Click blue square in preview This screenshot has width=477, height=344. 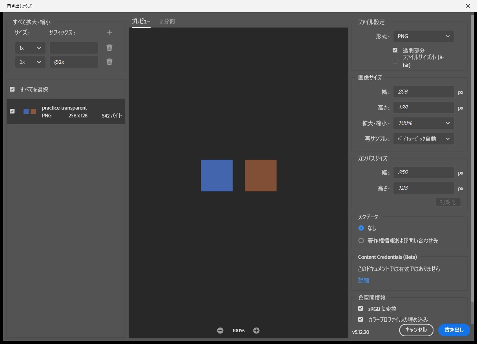click(217, 175)
